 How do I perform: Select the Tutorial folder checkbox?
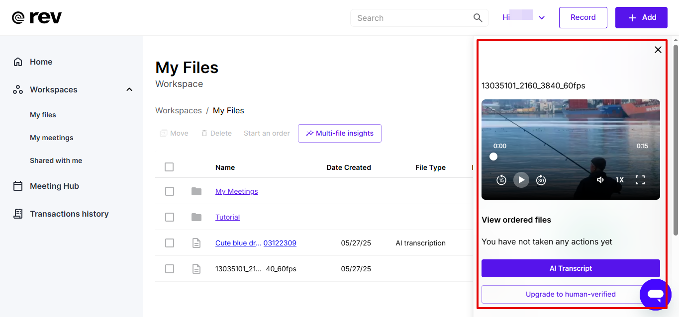[x=170, y=217]
